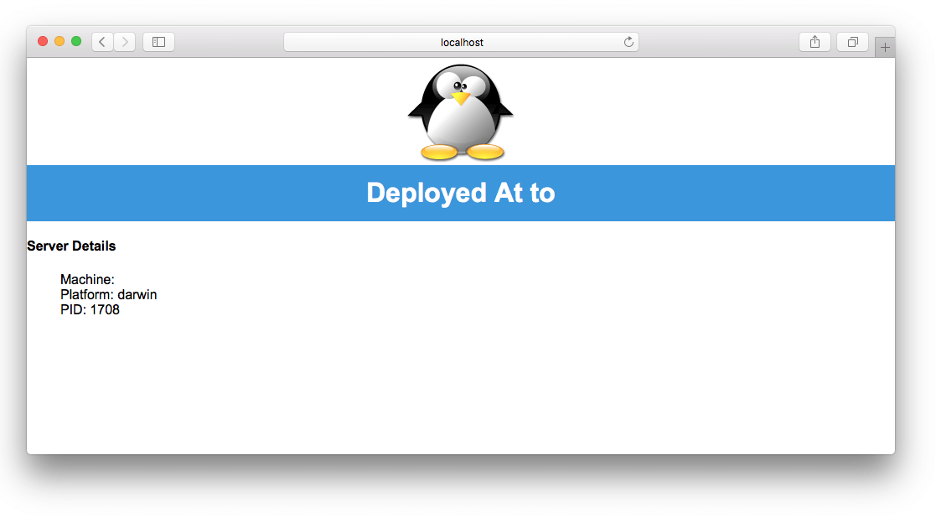
Task: Click the penguin's yellow beak
Action: click(460, 98)
